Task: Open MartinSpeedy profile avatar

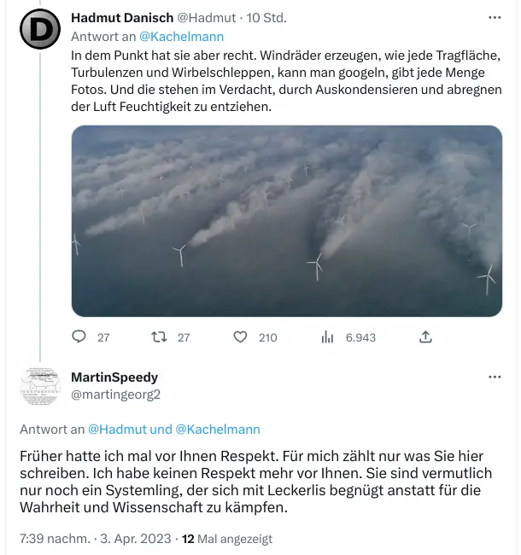Action: click(40, 386)
